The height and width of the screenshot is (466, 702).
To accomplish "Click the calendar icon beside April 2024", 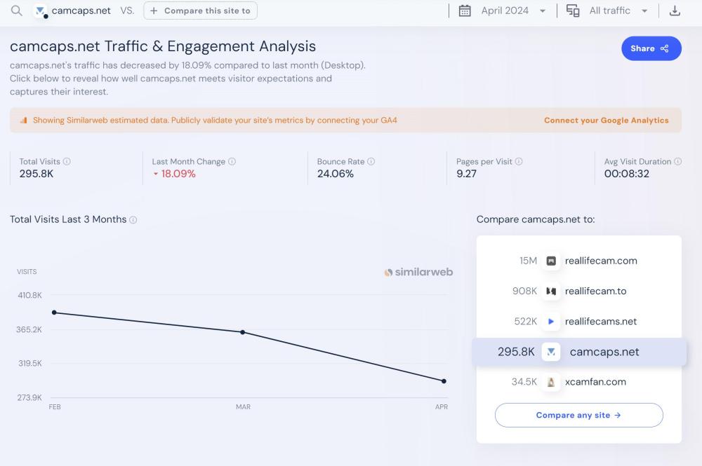I will (465, 11).
